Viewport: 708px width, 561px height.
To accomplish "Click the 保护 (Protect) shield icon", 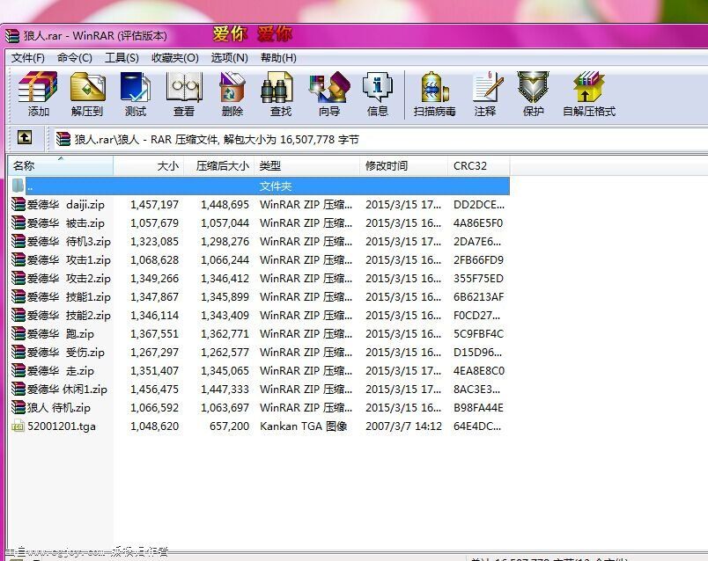I will [532, 94].
